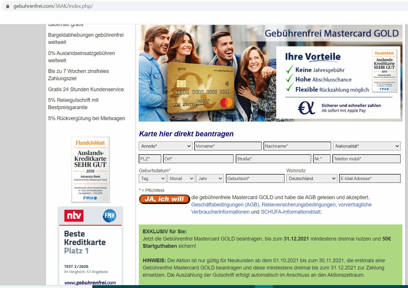Click the 'Hohe Abschlusschance' benefit line
408x288 pixels.
[323, 79]
